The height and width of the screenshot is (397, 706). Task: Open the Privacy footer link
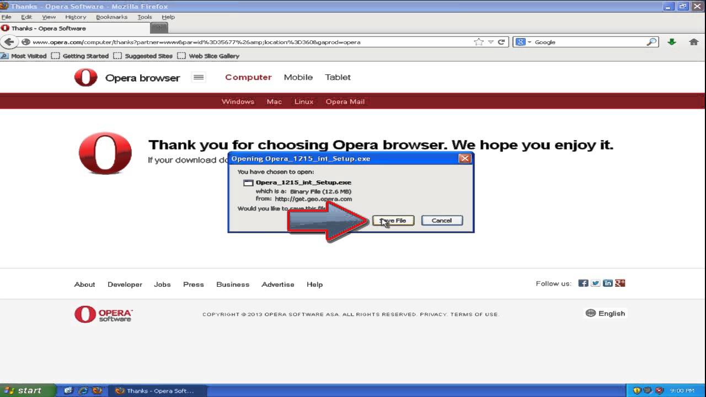pyautogui.click(x=433, y=314)
